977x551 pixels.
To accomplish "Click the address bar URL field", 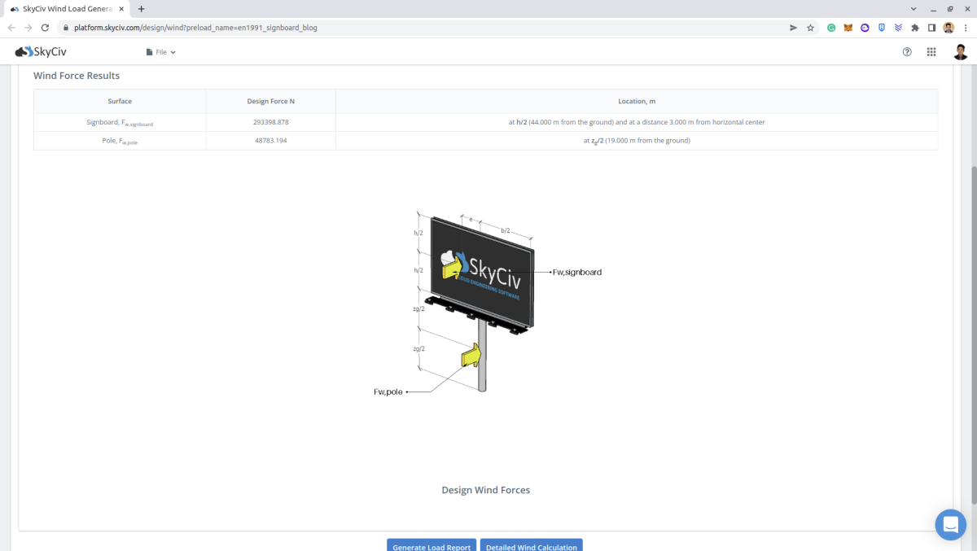I will (x=407, y=28).
